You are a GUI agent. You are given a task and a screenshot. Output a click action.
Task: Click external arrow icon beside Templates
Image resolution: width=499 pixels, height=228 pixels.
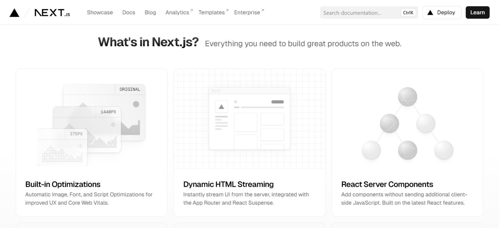[x=227, y=11]
